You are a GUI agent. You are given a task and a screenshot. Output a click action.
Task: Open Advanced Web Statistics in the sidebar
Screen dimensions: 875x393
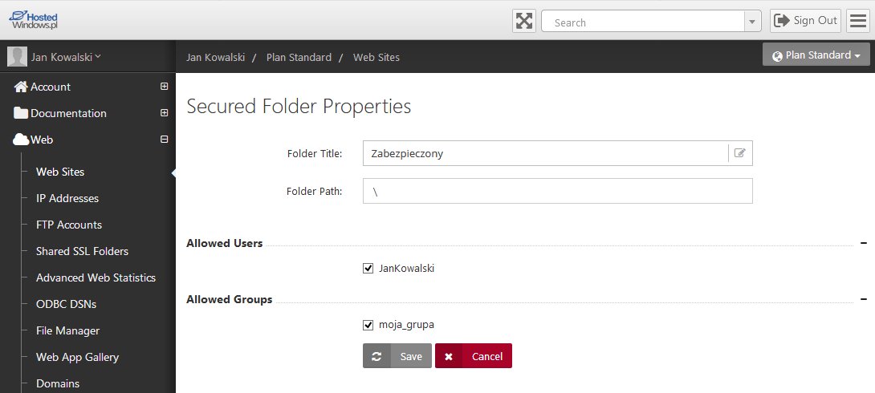pyautogui.click(x=96, y=278)
